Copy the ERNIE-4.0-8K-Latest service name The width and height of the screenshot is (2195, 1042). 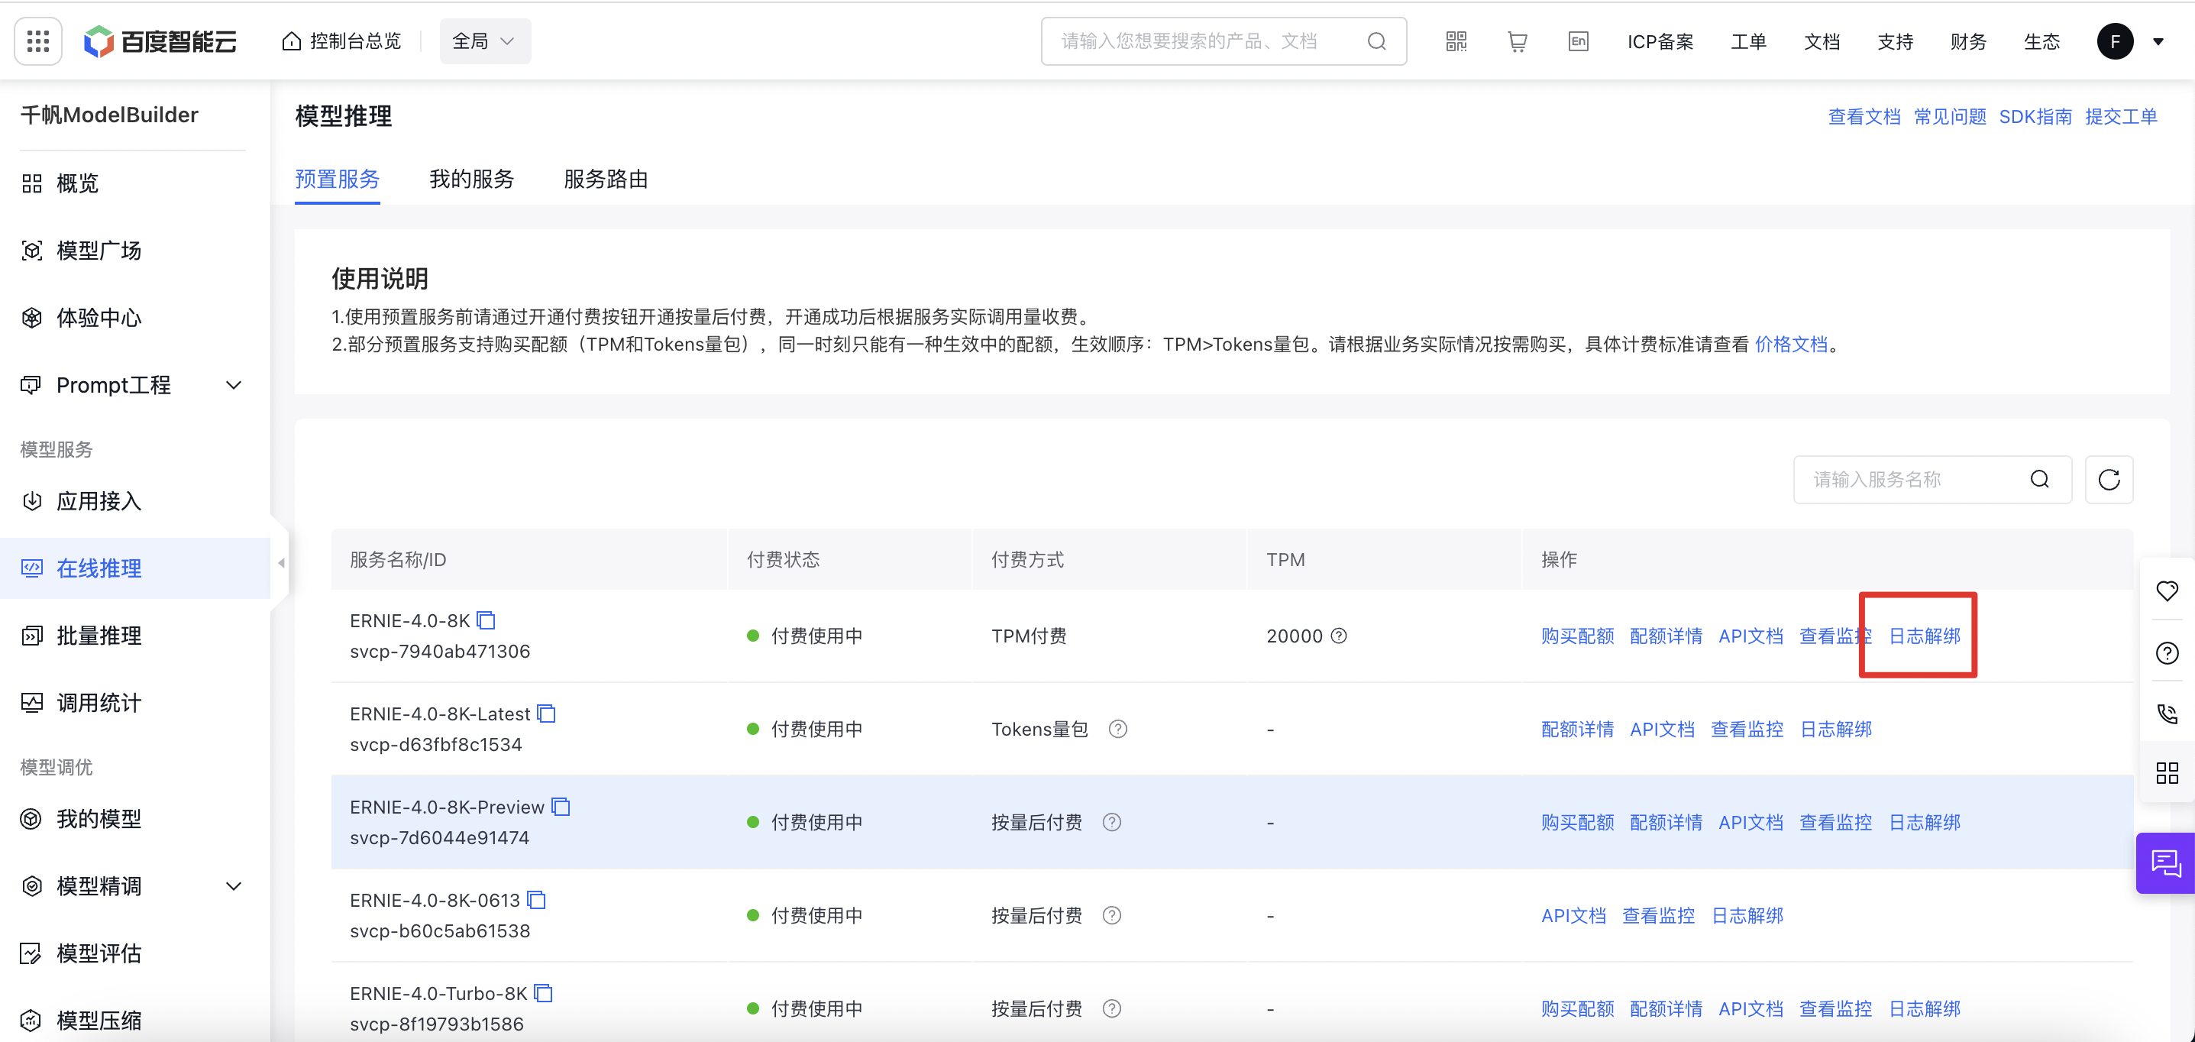(x=546, y=714)
